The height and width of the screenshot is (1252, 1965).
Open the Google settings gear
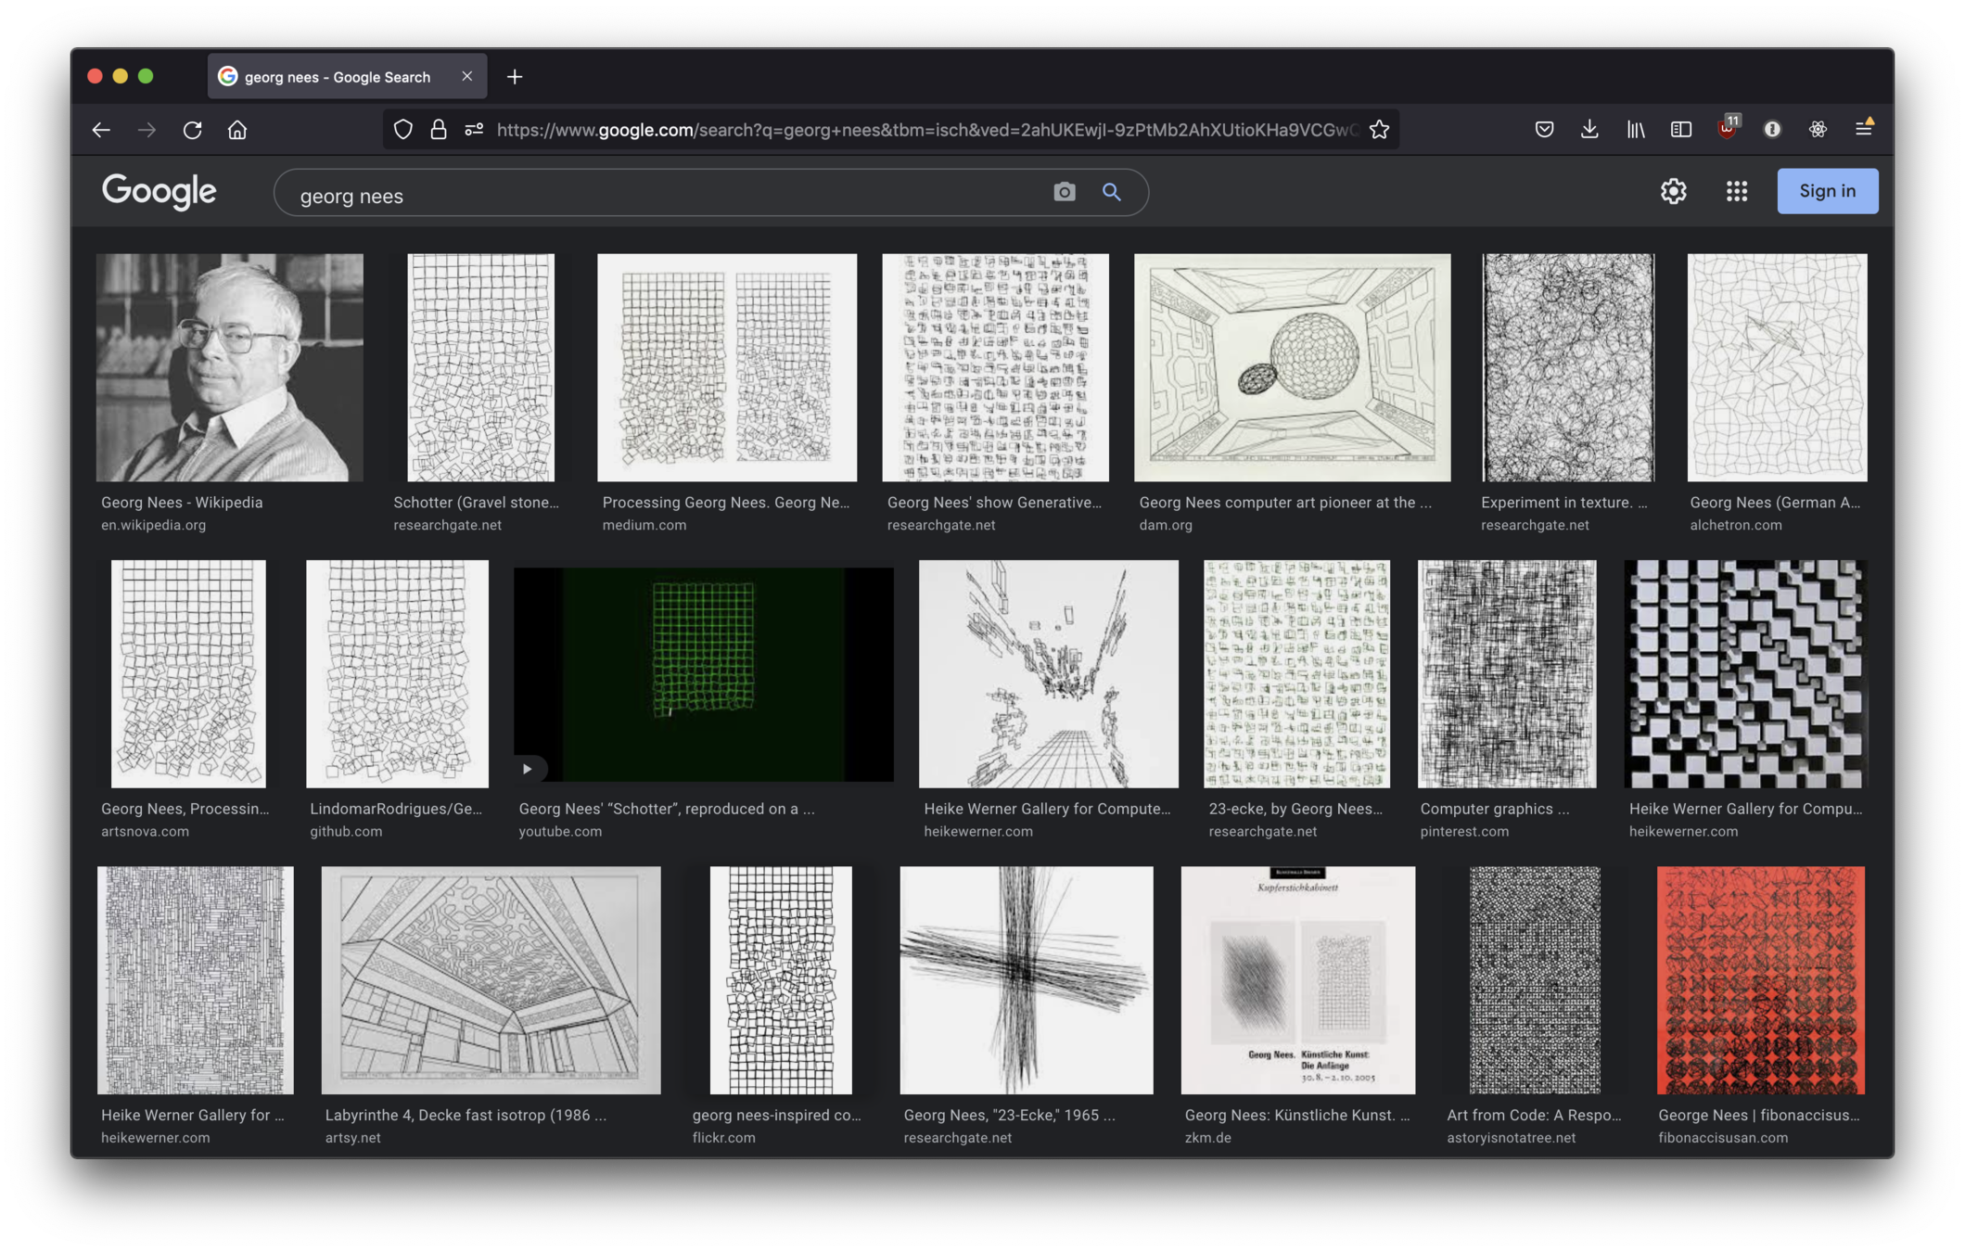point(1673,191)
